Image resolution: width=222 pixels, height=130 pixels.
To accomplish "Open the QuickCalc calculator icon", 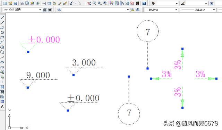I will pos(137,3).
